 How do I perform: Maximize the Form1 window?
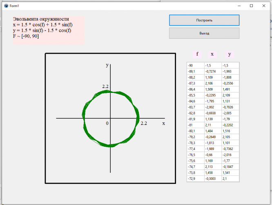click(x=251, y=5)
